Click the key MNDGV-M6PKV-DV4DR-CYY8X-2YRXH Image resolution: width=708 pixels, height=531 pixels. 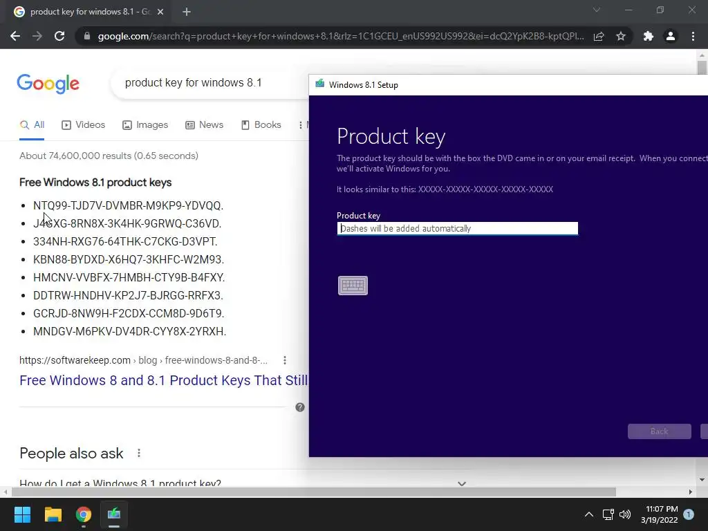point(129,331)
